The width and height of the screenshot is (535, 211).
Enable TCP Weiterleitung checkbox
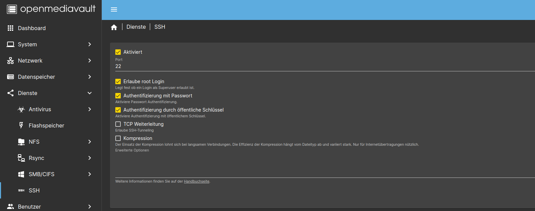118,124
